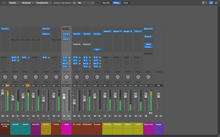
Task: Mute the DELAY channel
Action: pyautogui.click(x=126, y=116)
